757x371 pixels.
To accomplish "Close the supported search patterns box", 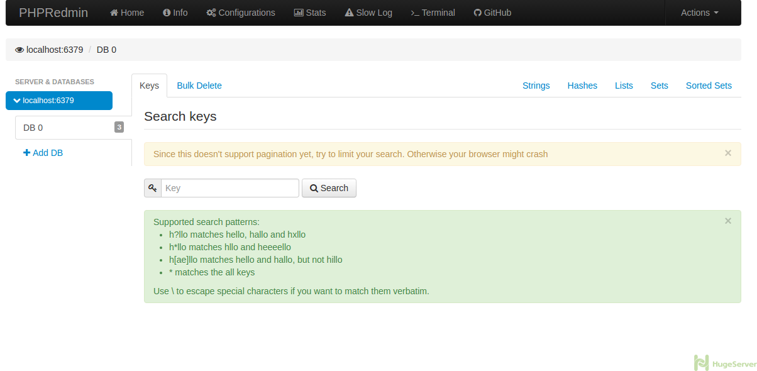I will (x=728, y=221).
